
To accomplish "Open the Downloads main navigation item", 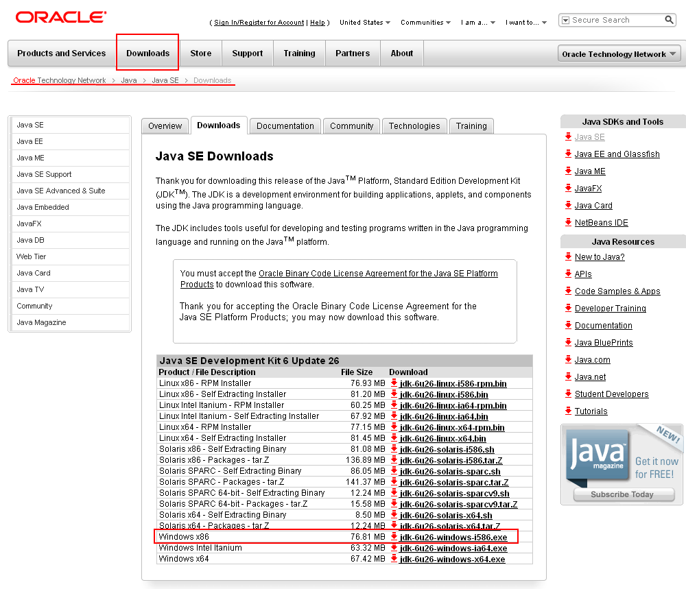I will click(148, 53).
